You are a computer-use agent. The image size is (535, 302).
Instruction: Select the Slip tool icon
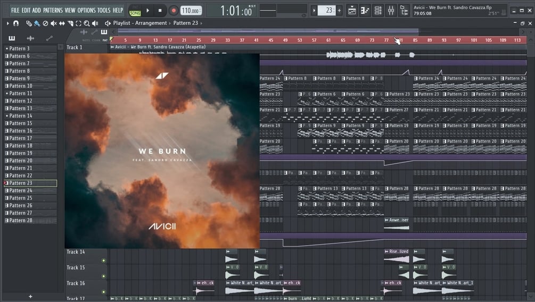(x=62, y=23)
